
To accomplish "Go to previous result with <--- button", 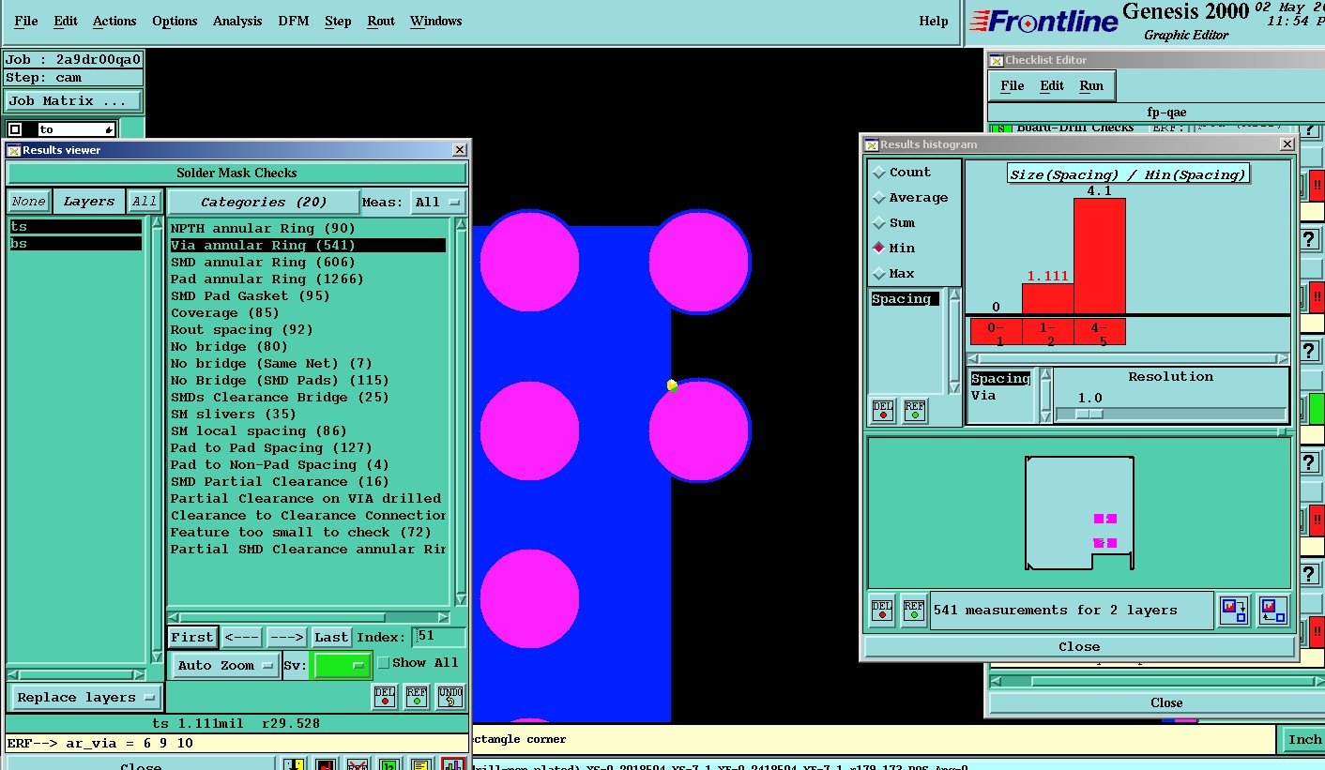I will 242,638.
